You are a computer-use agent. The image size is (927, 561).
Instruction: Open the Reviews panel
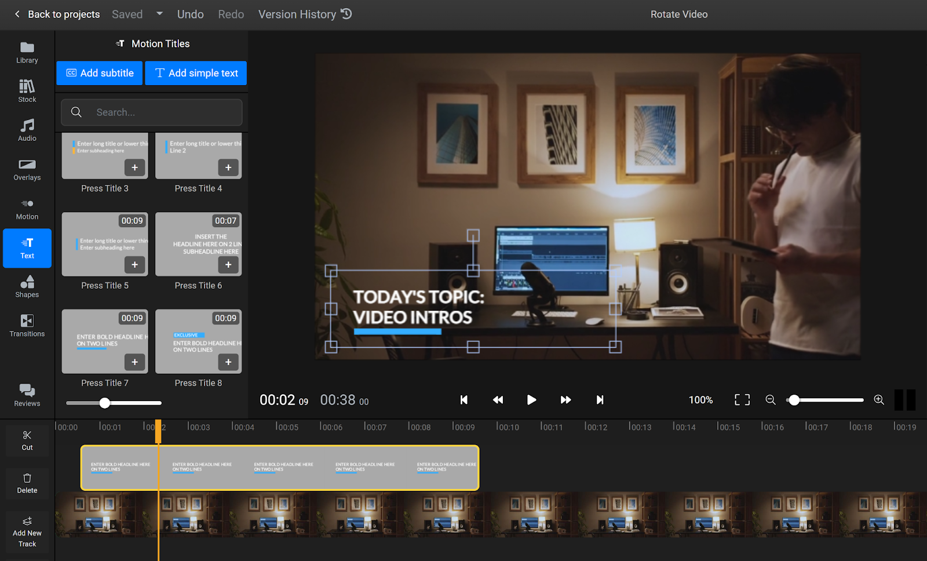(x=27, y=395)
